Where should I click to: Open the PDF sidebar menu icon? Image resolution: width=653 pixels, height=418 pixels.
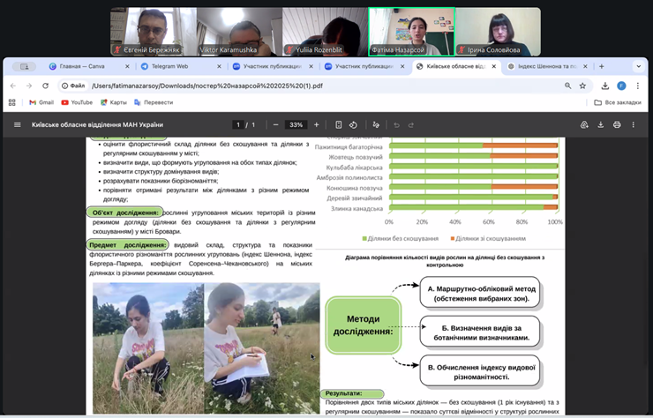coord(17,124)
